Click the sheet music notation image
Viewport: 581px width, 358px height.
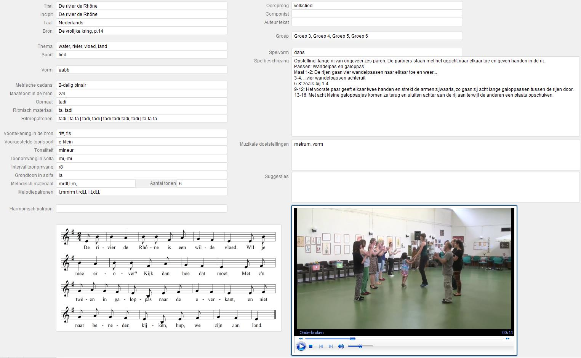pos(168,278)
